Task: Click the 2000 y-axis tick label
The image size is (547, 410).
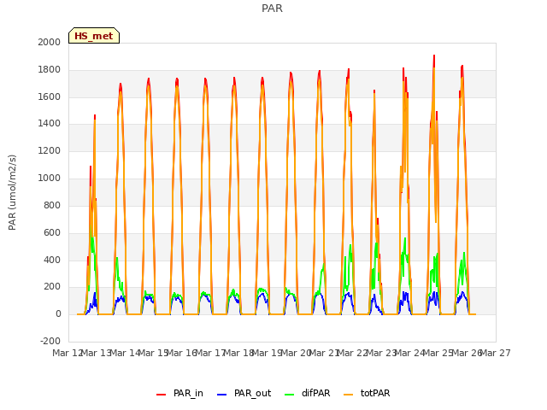Action: 50,42
